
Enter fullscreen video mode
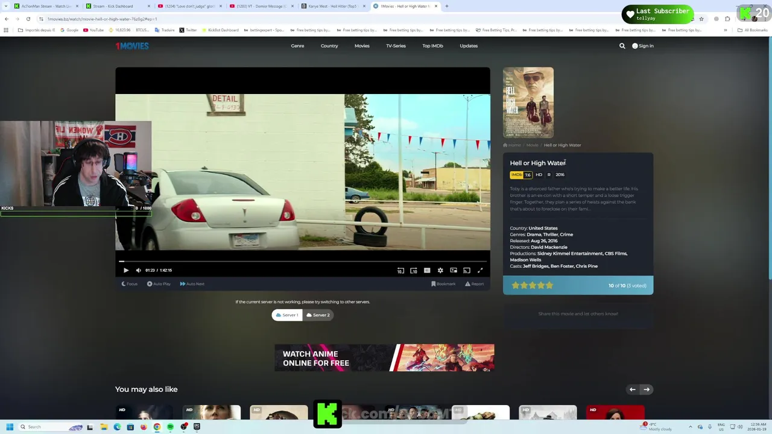[480, 271]
